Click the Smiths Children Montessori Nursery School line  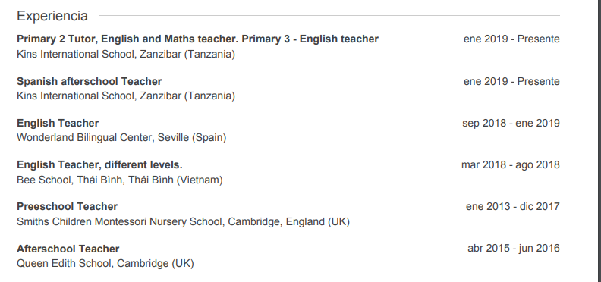click(x=183, y=222)
